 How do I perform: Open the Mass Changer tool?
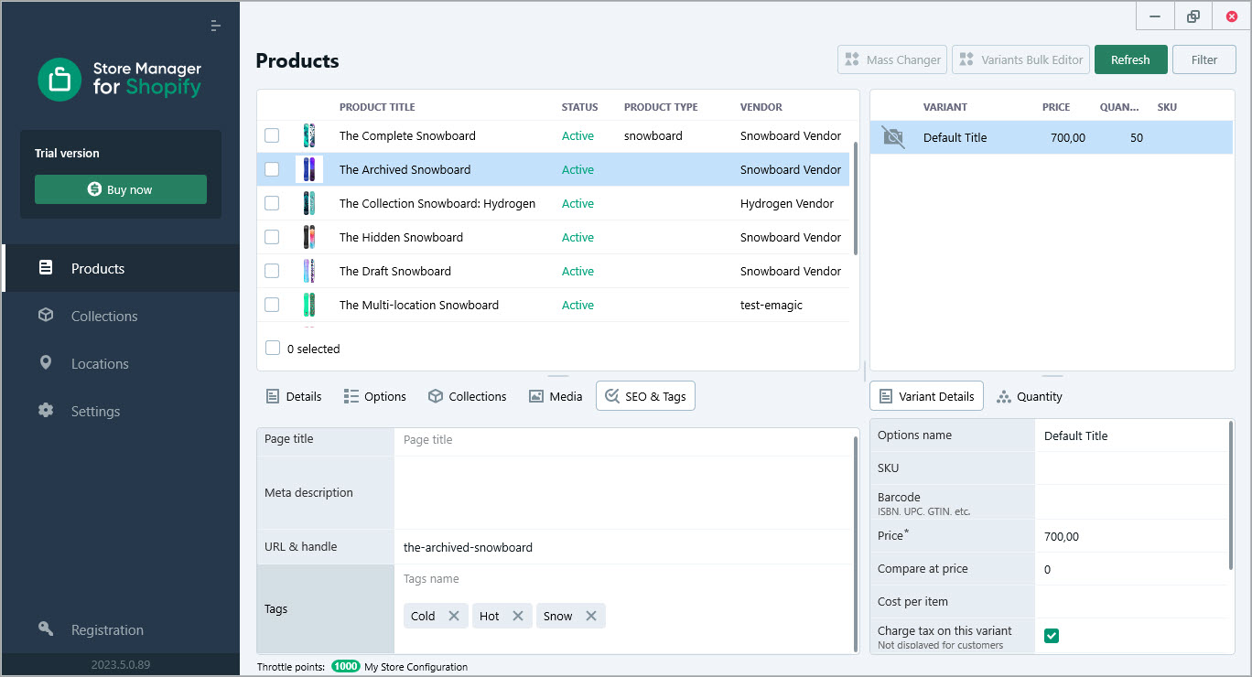click(892, 59)
